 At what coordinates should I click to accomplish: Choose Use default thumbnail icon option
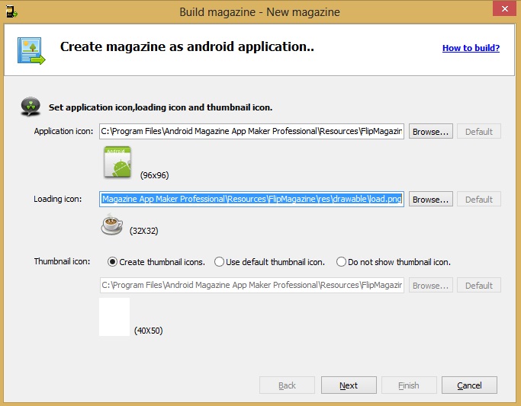(220, 262)
